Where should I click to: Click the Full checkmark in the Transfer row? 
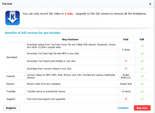point(142,91)
